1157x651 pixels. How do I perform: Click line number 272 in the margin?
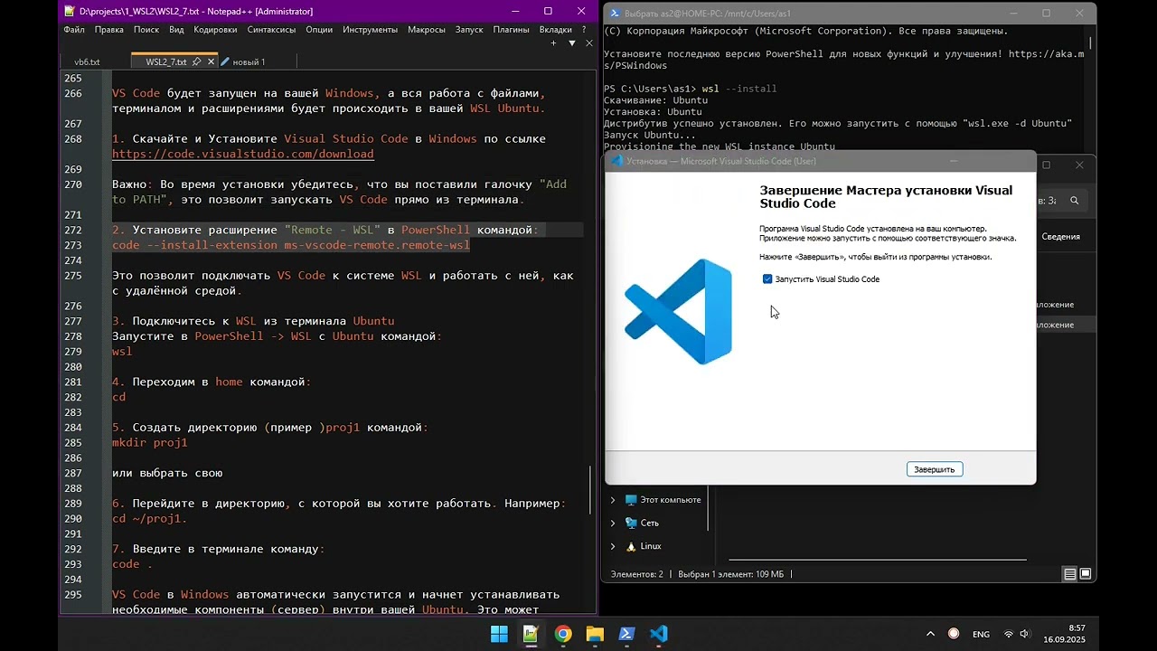click(73, 231)
